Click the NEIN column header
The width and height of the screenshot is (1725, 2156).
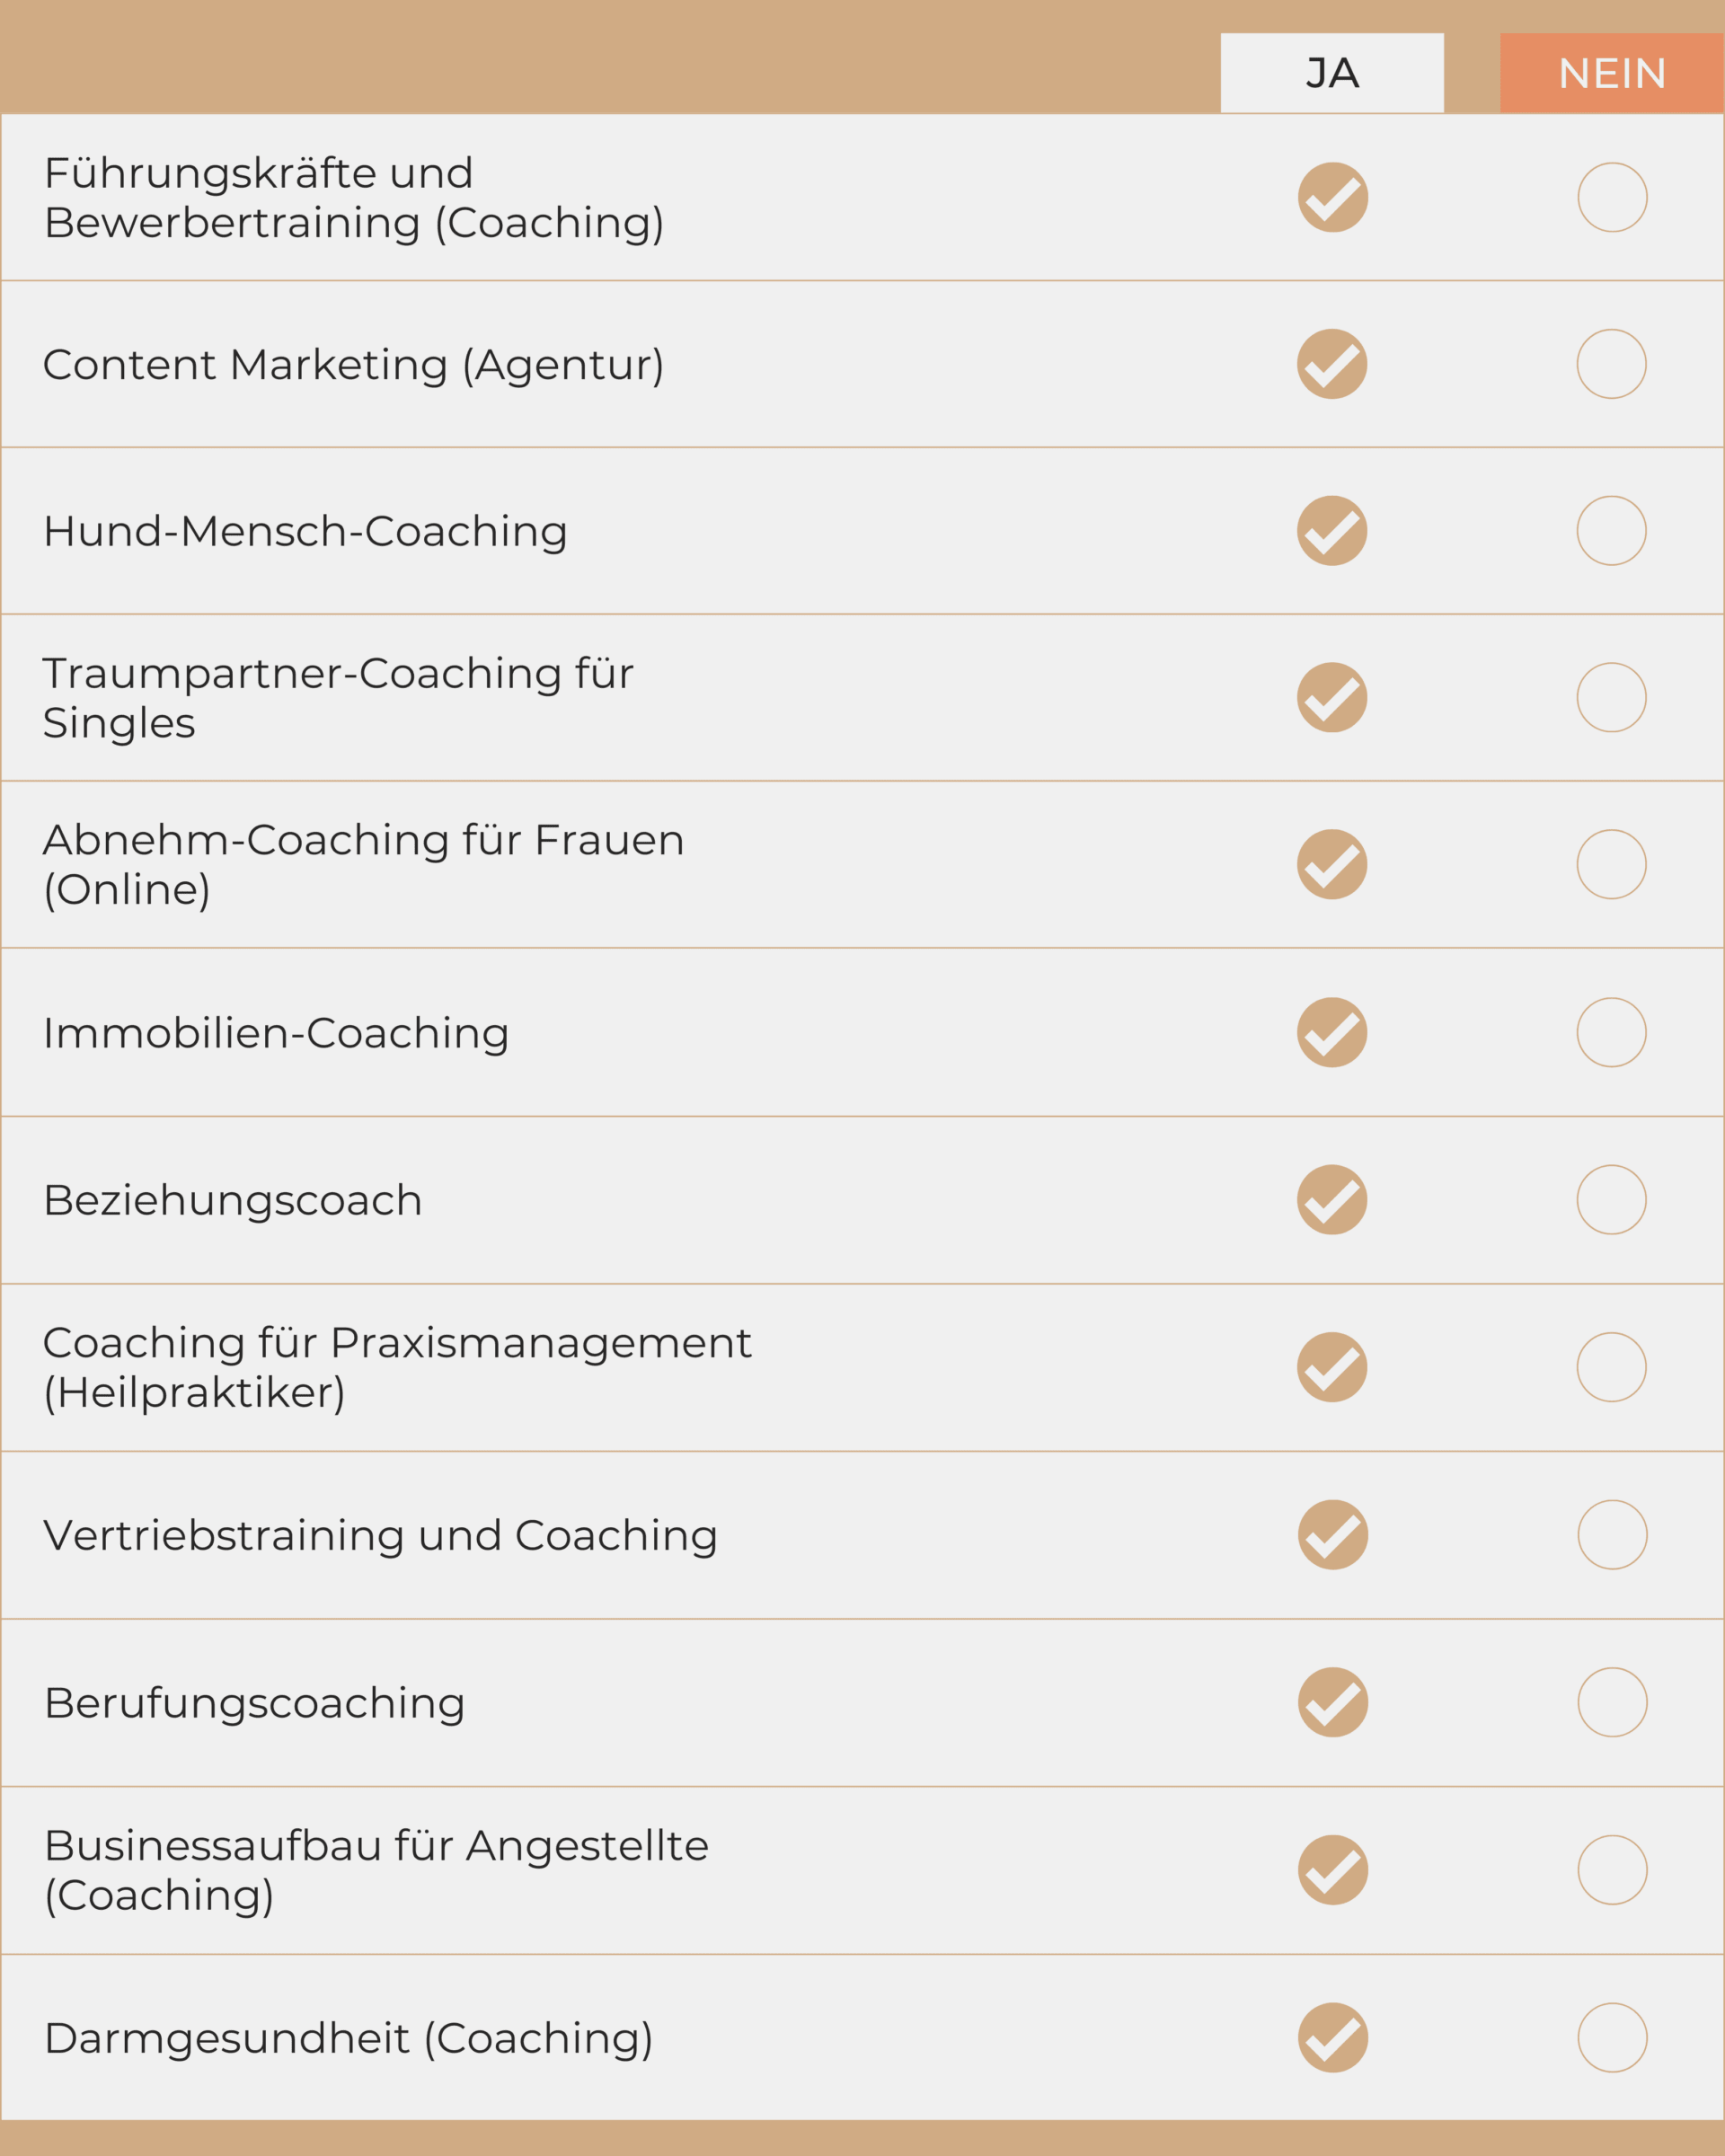coord(1611,73)
